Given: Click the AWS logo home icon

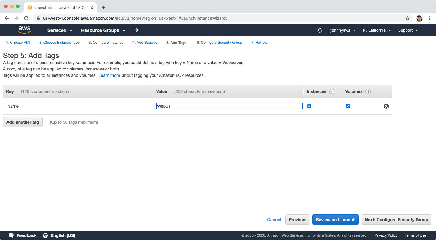Looking at the screenshot, I should [24, 30].
